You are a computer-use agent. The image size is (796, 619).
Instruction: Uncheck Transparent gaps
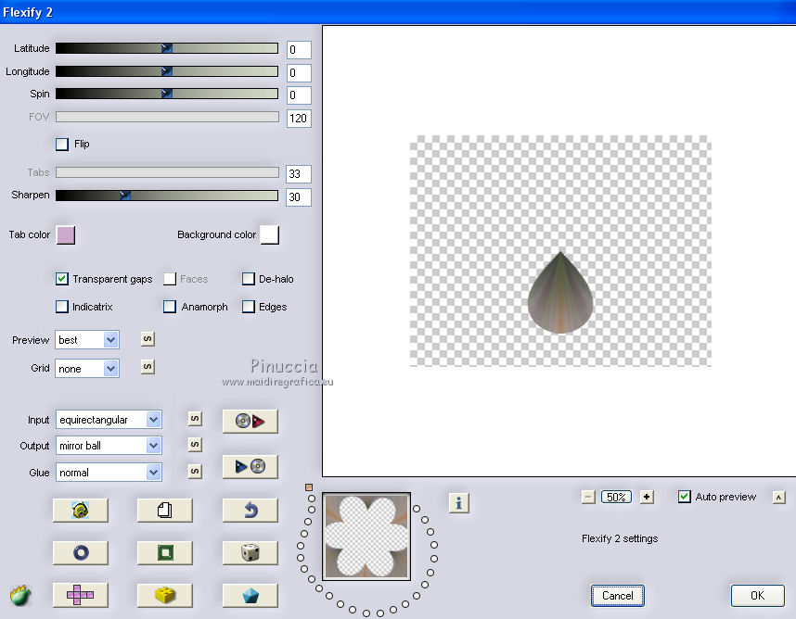(x=62, y=279)
